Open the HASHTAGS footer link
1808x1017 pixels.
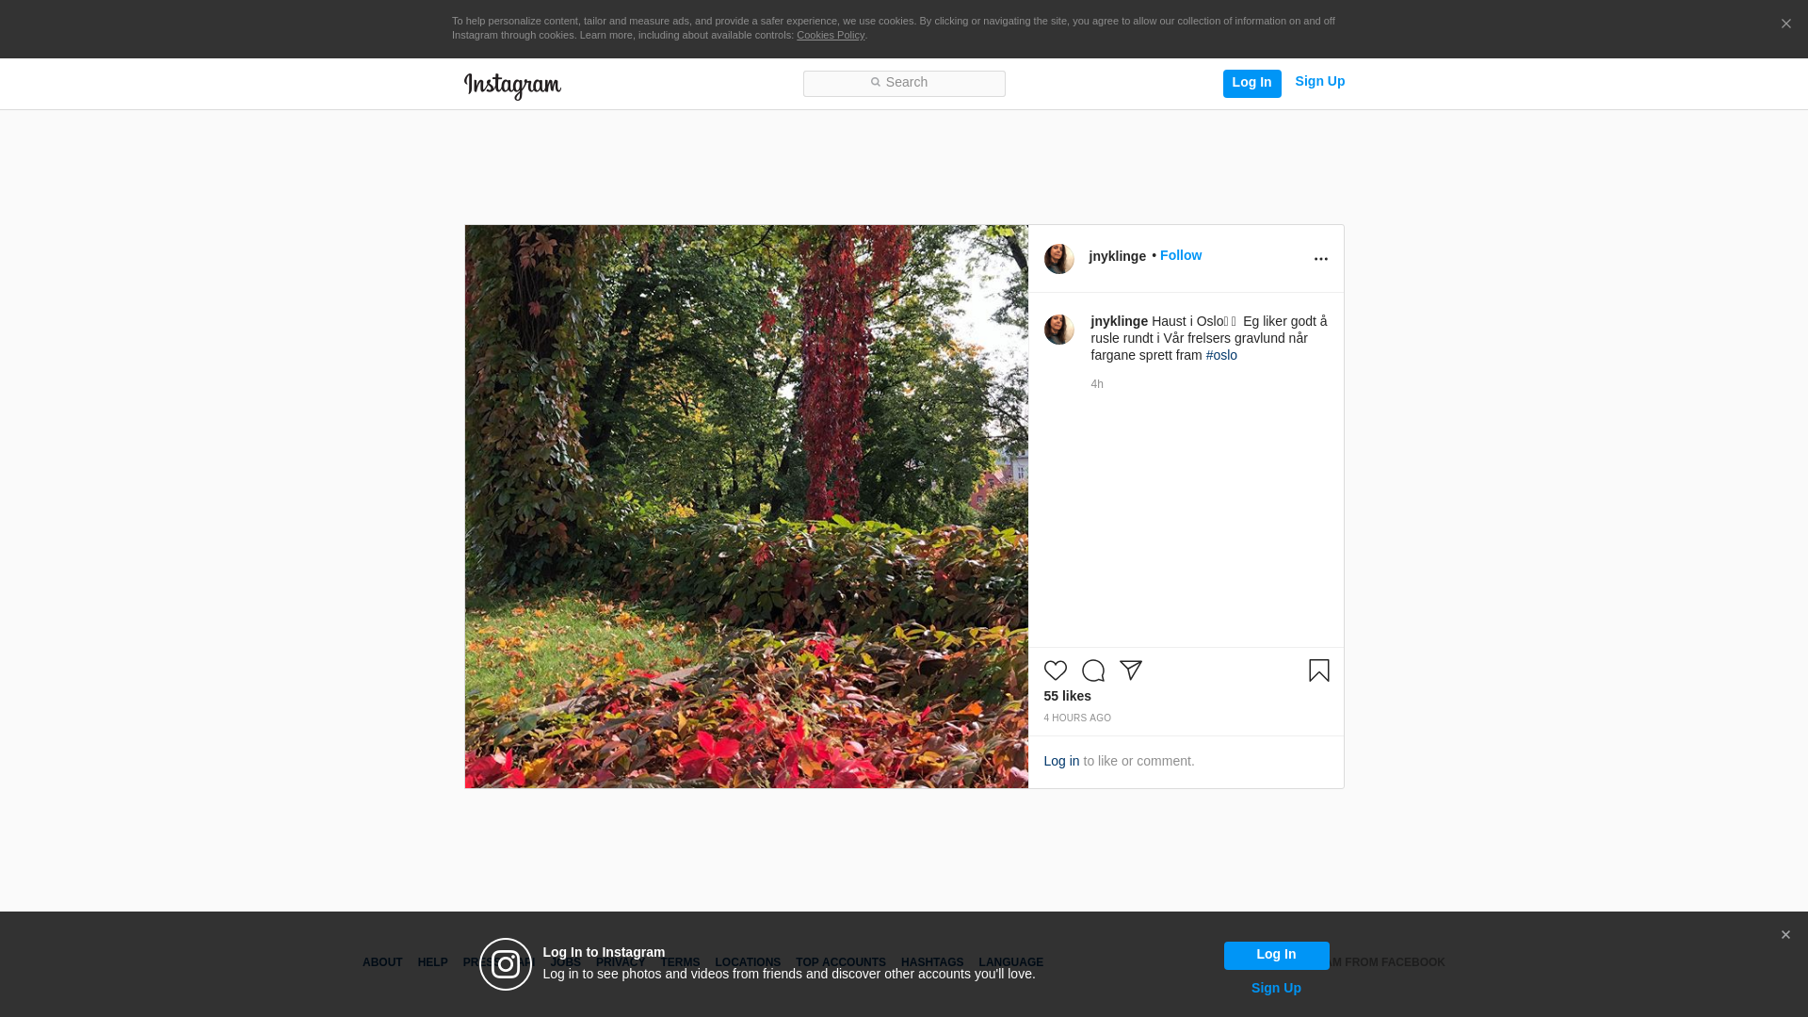pyautogui.click(x=931, y=962)
